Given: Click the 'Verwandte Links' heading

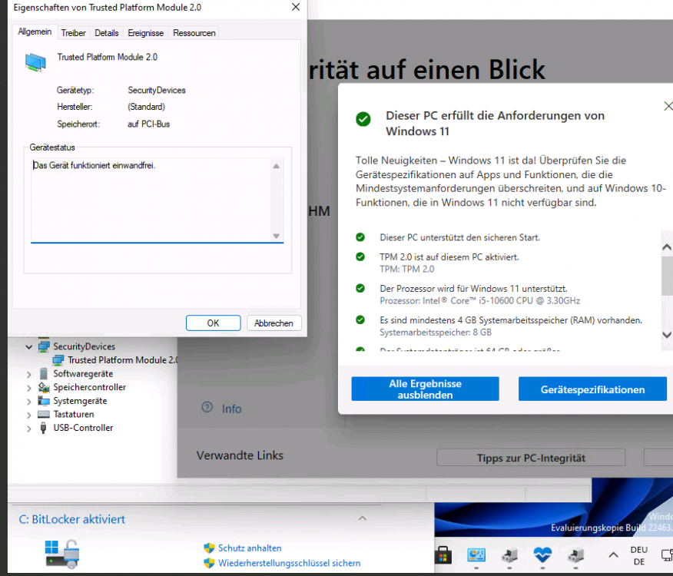Looking at the screenshot, I should [240, 455].
